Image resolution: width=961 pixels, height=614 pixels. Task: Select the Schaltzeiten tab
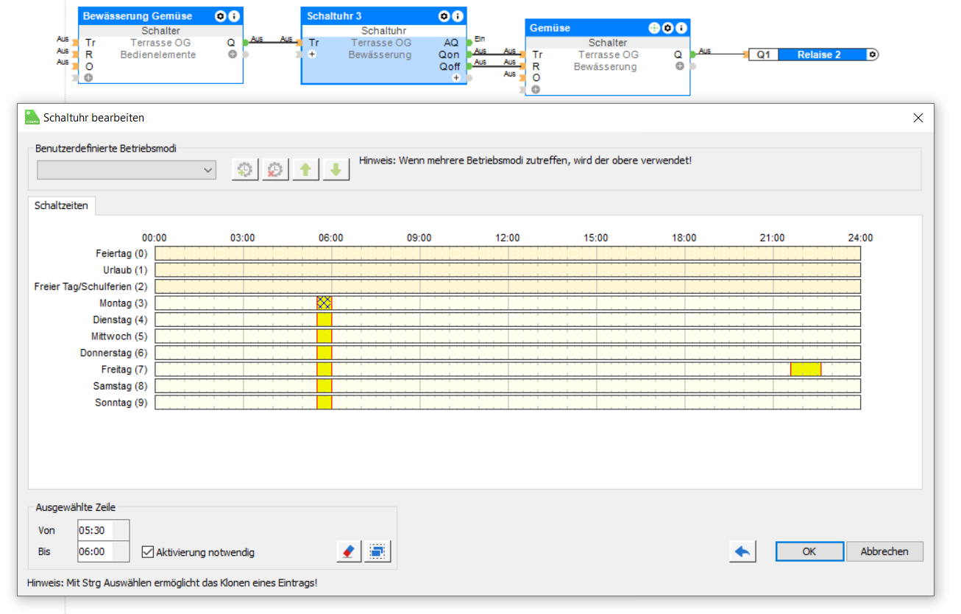click(61, 206)
